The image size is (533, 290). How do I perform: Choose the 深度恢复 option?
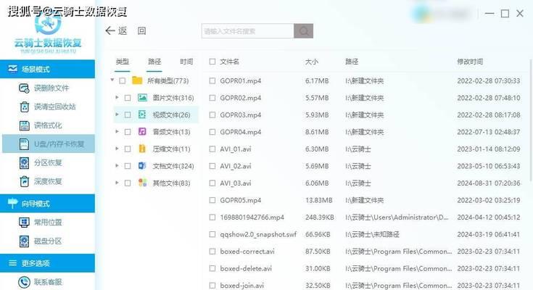coord(48,181)
